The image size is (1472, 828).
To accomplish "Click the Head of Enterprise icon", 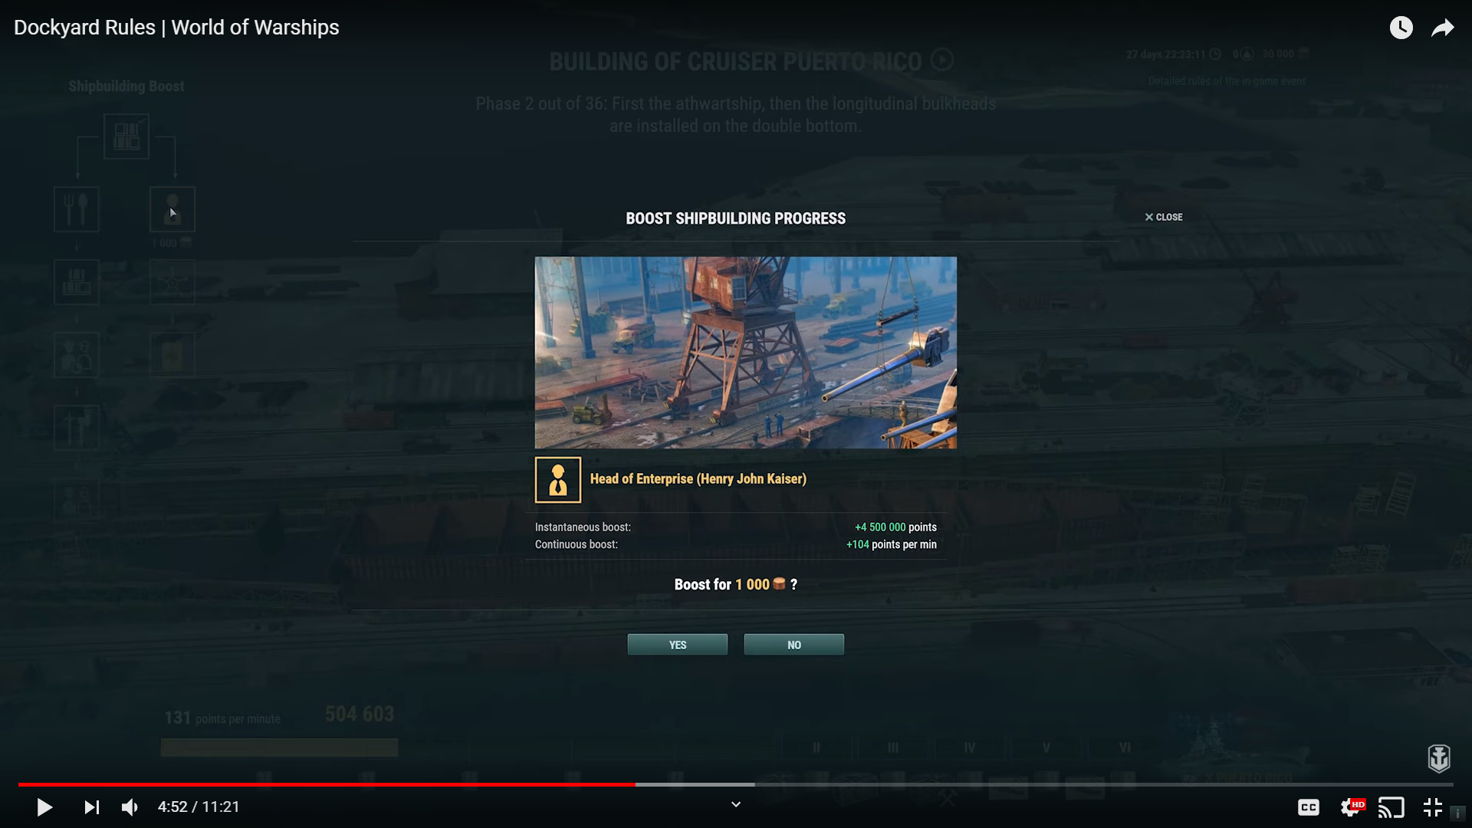I will [558, 480].
